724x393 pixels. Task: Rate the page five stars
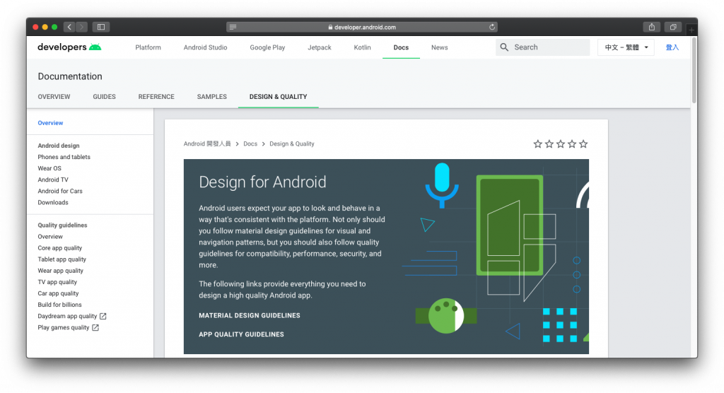[583, 144]
